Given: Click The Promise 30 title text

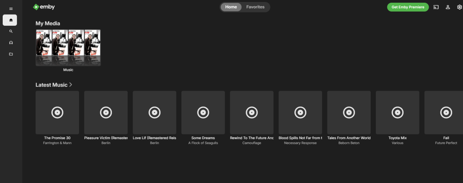Looking at the screenshot, I should point(57,138).
